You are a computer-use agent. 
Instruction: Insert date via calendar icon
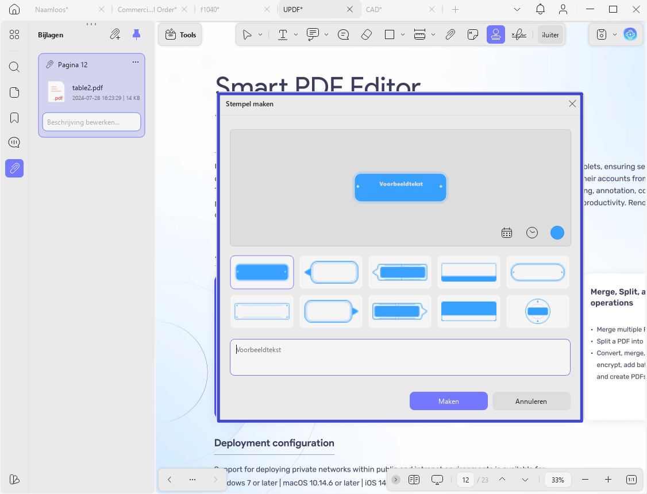507,233
